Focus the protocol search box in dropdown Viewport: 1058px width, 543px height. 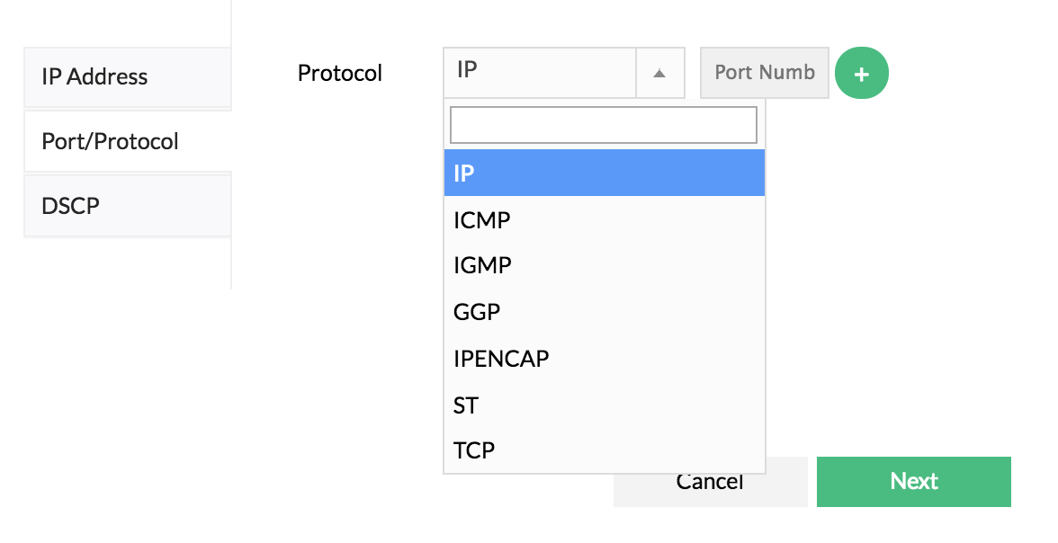click(x=603, y=125)
